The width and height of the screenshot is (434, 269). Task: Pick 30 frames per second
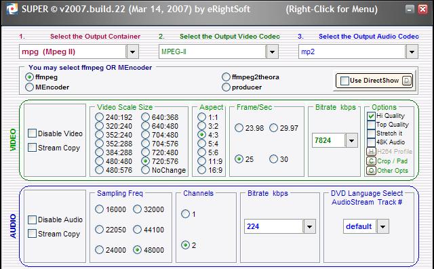click(x=273, y=159)
